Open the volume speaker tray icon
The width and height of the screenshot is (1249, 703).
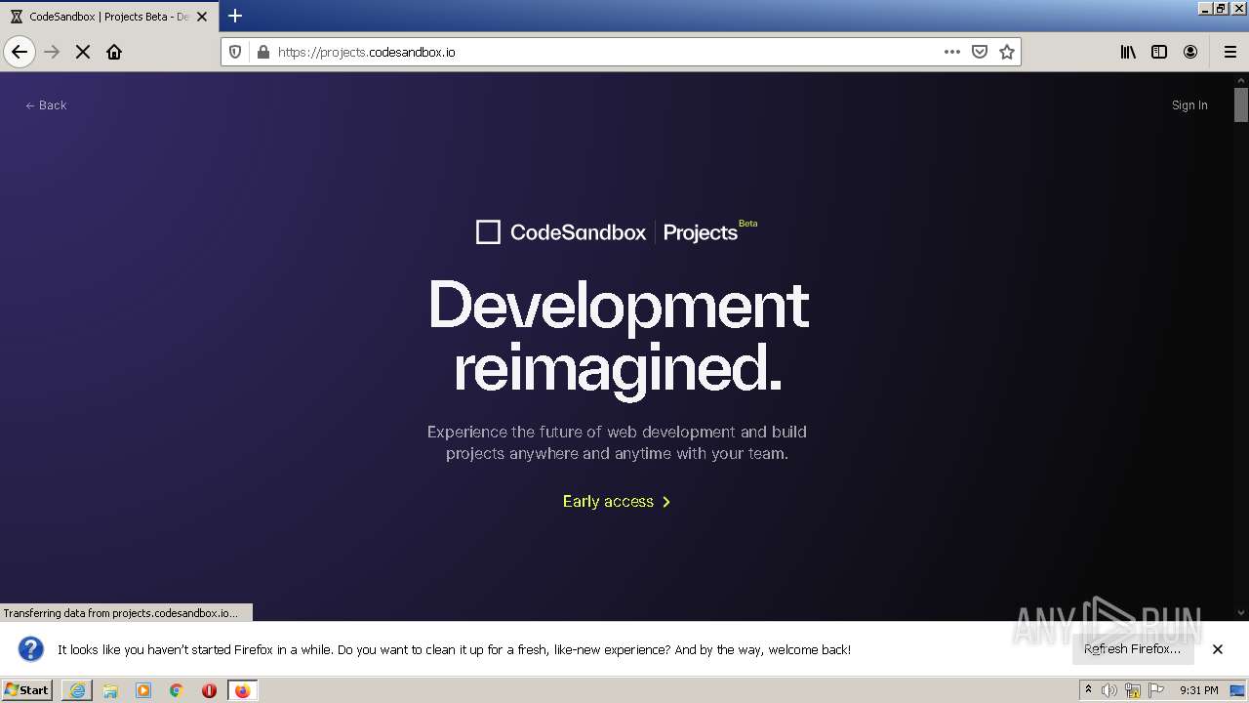pos(1109,690)
